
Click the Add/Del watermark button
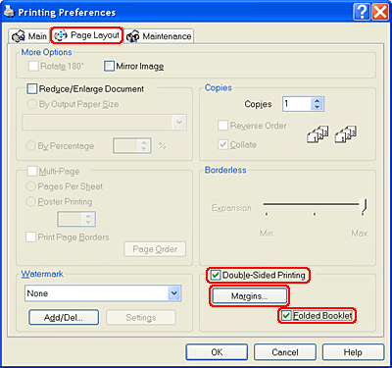coord(64,317)
